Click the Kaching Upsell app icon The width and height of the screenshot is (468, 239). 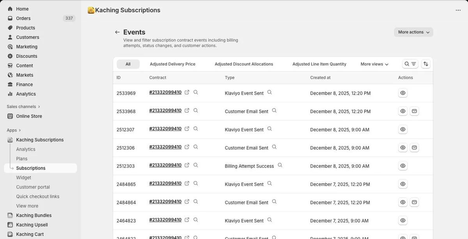10,225
